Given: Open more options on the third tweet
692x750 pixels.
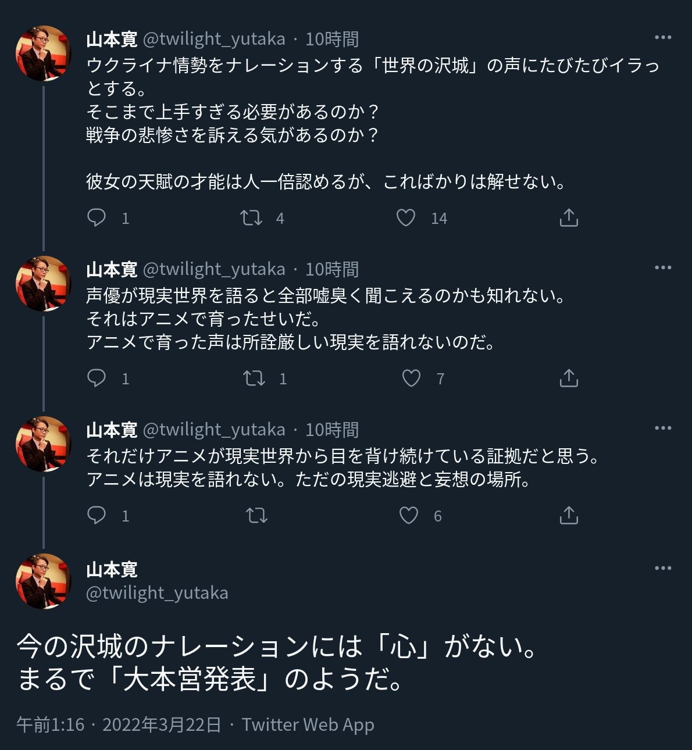Looking at the screenshot, I should pos(663,428).
